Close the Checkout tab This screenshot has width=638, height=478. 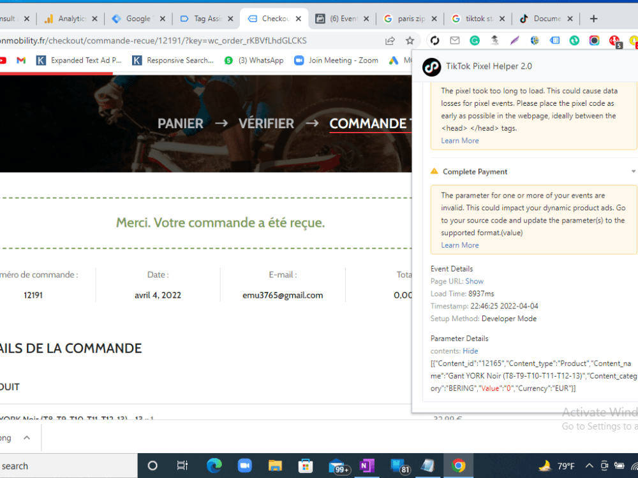click(298, 18)
